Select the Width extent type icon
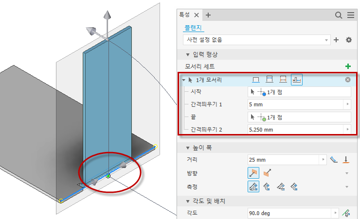Screen dimensions: 360x219 pyautogui.click(x=270, y=80)
